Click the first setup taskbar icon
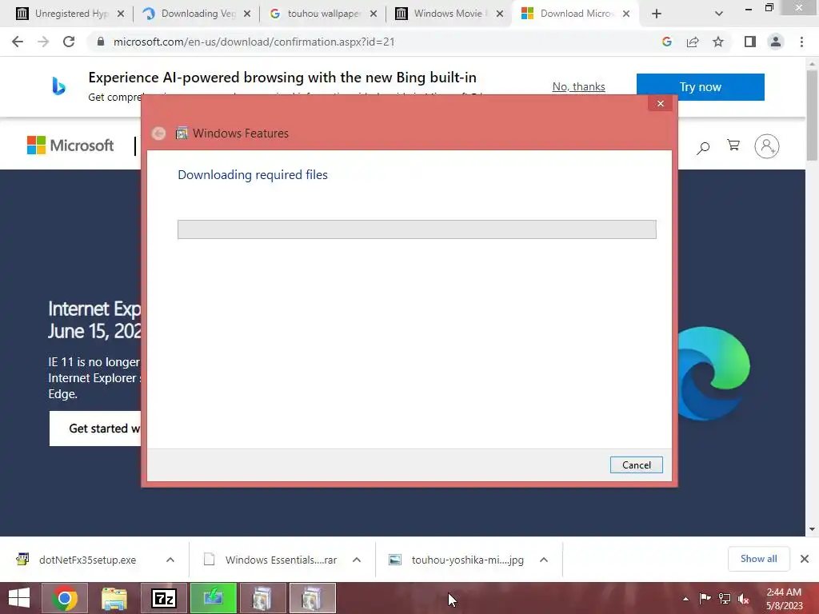Screen dimensions: 819x614 click(262, 598)
